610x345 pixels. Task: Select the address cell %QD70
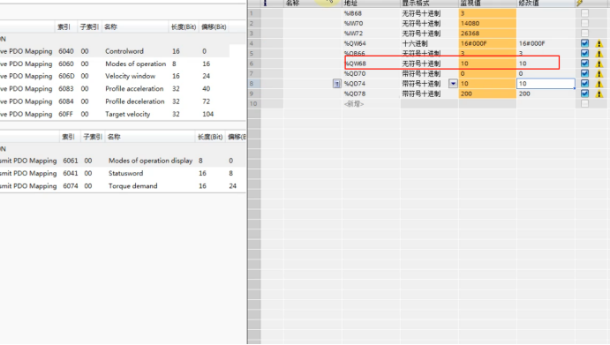(x=355, y=73)
